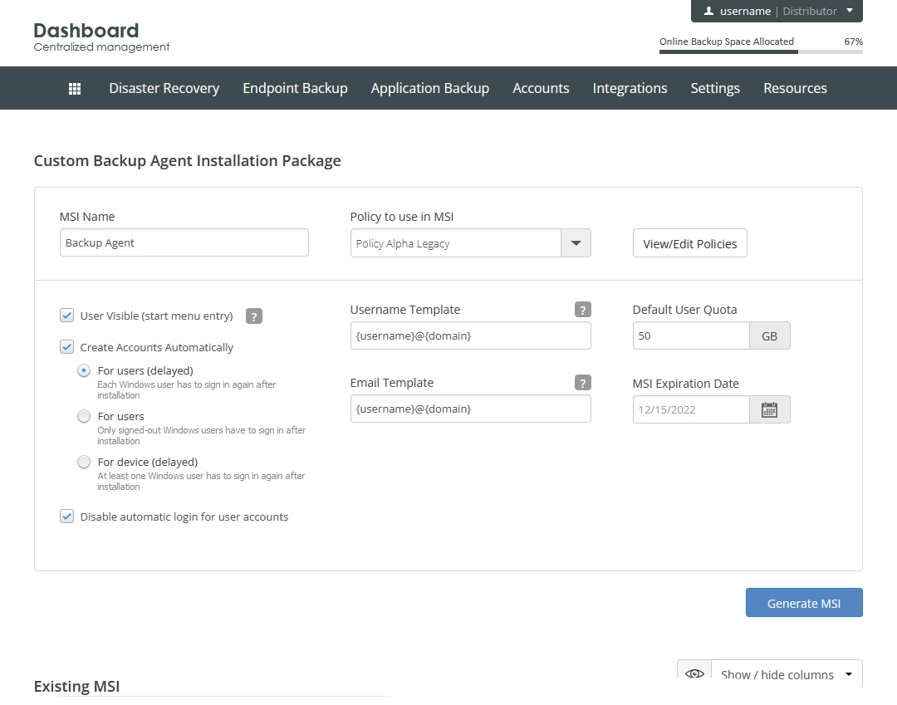Click the GB unit label next to quota
Viewport: 897px width, 705px height.
tap(769, 335)
